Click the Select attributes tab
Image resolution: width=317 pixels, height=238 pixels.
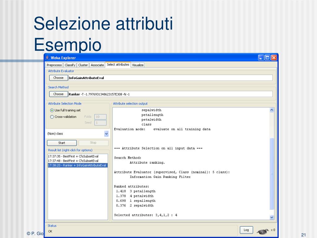(118, 64)
